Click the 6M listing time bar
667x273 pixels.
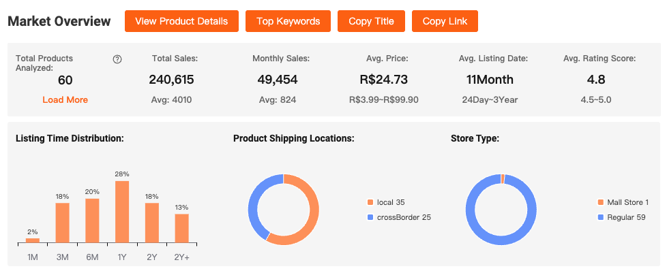click(x=92, y=221)
